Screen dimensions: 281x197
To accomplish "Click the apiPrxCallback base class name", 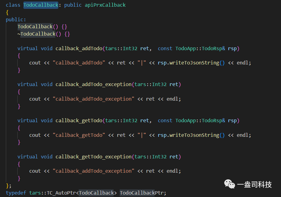I will point(105,5).
